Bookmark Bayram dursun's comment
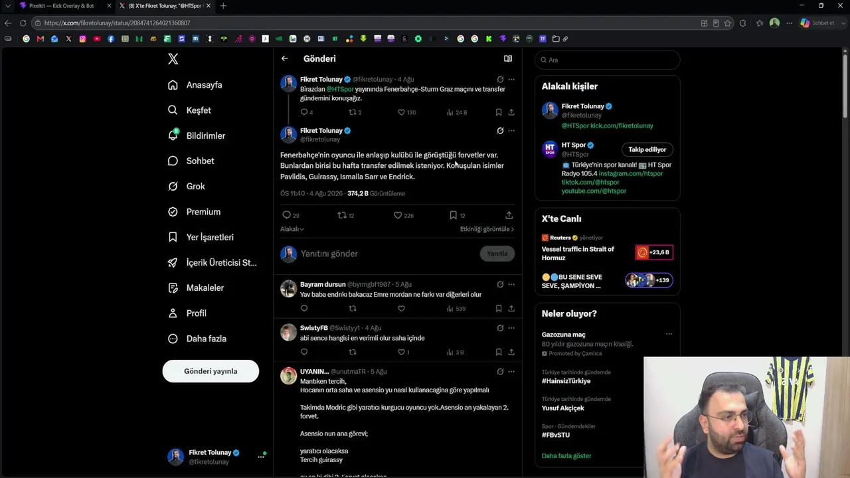The width and height of the screenshot is (850, 478). click(x=499, y=308)
